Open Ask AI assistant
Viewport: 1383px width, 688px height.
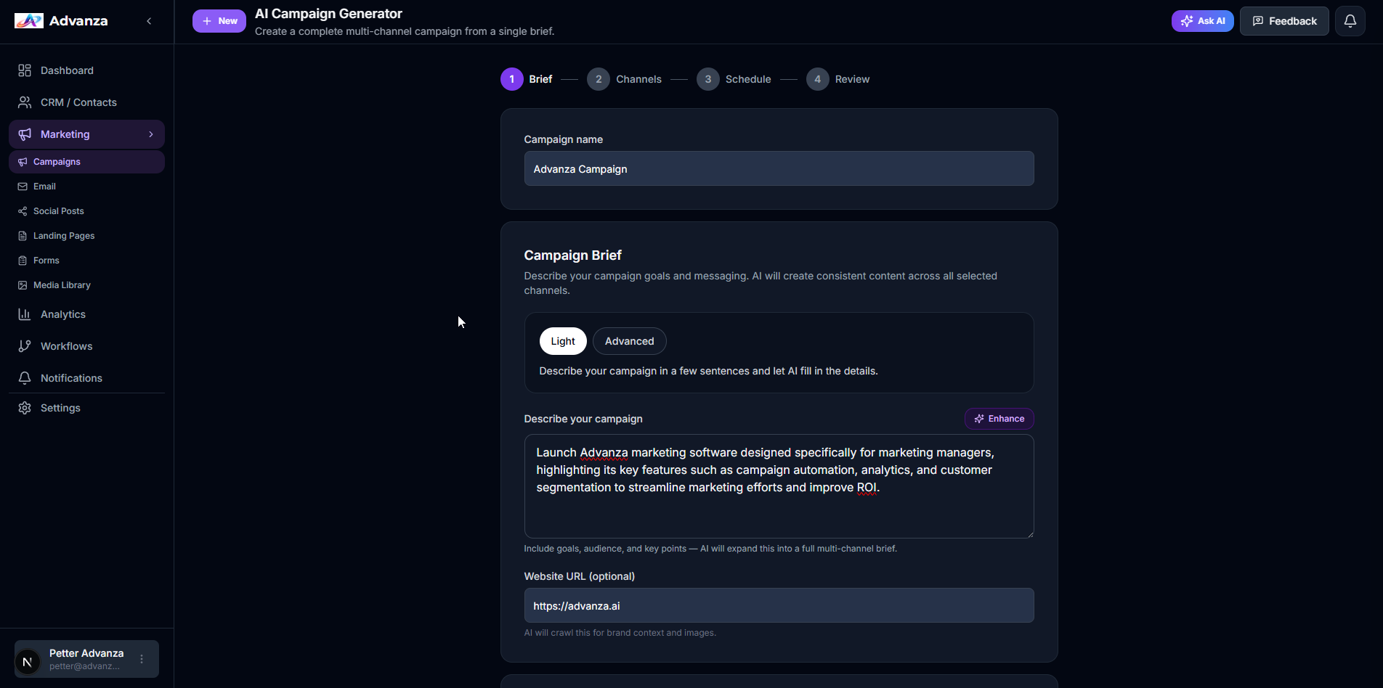[x=1202, y=20]
